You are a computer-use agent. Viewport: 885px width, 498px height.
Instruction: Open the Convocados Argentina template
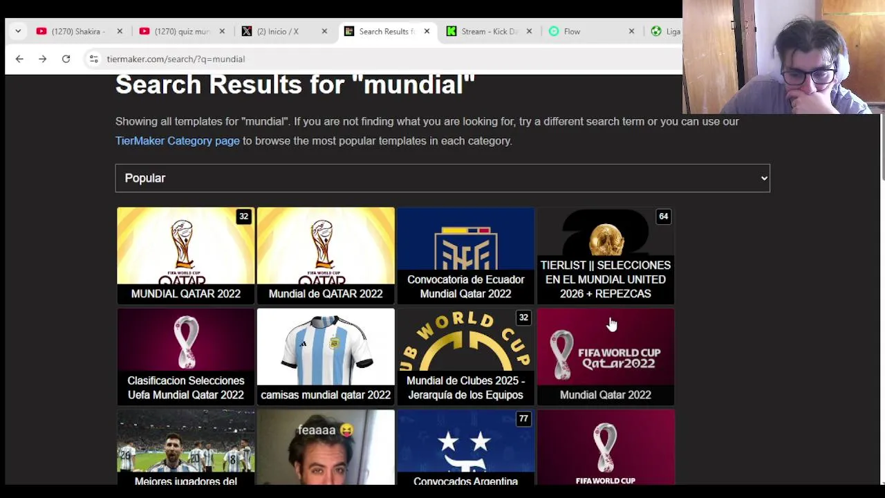point(466,448)
